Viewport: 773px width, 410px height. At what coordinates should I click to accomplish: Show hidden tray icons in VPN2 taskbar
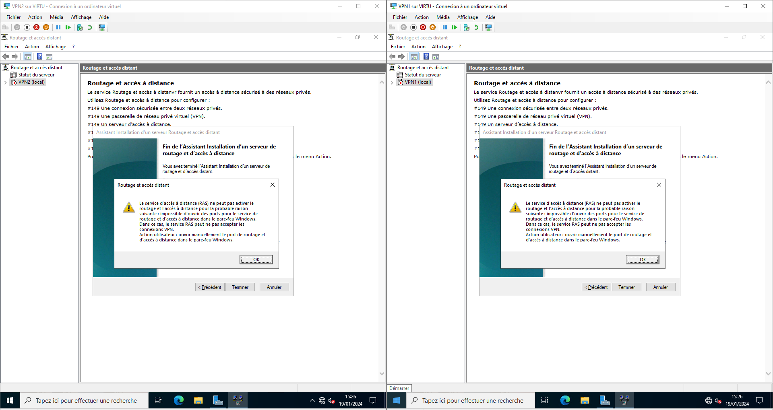[x=312, y=400]
